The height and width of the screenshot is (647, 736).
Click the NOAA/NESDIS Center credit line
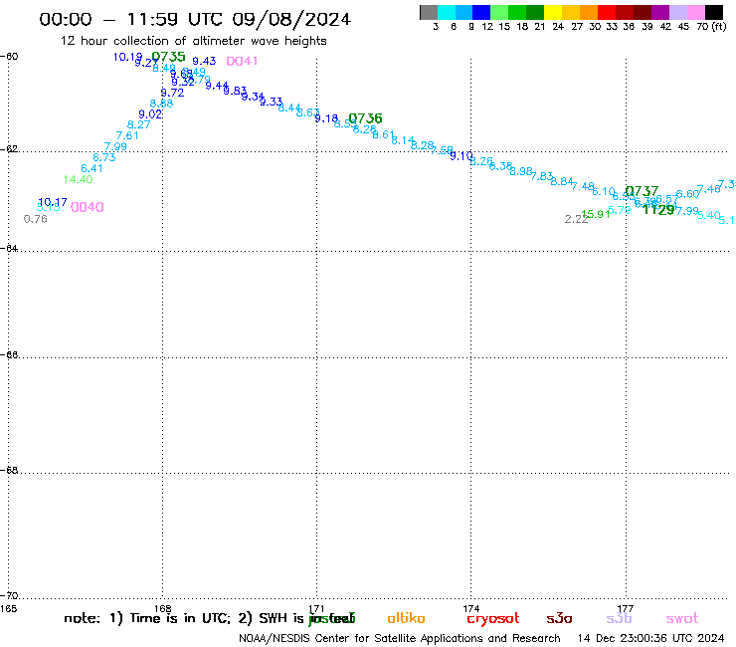pyautogui.click(x=400, y=639)
